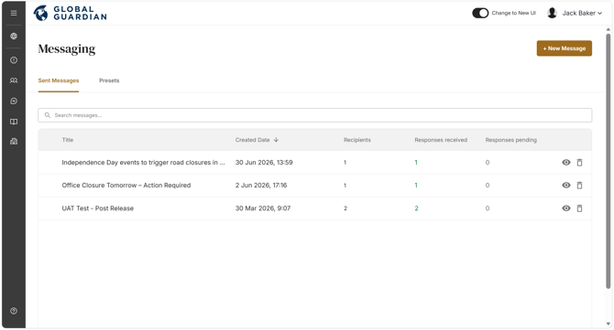
Task: Sort by Responses pending column header
Action: click(x=511, y=140)
